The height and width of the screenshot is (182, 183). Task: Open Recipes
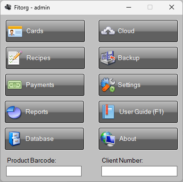[45, 58]
